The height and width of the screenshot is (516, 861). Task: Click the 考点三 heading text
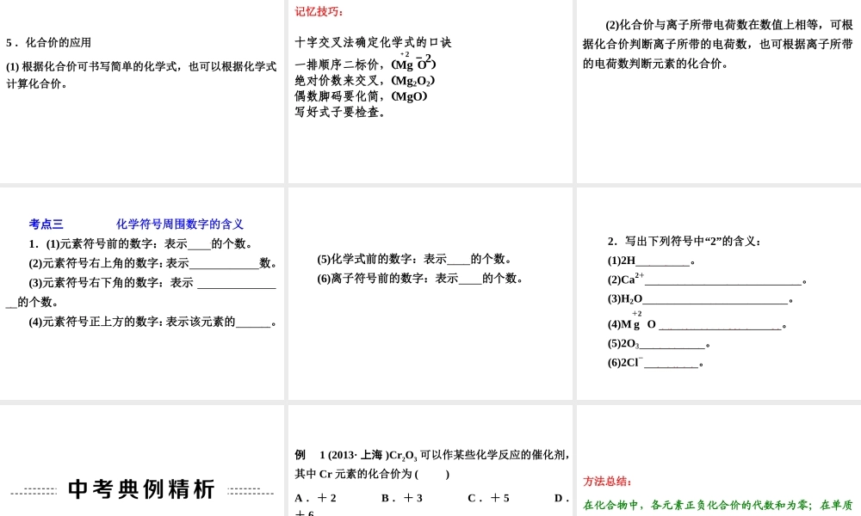click(46, 224)
